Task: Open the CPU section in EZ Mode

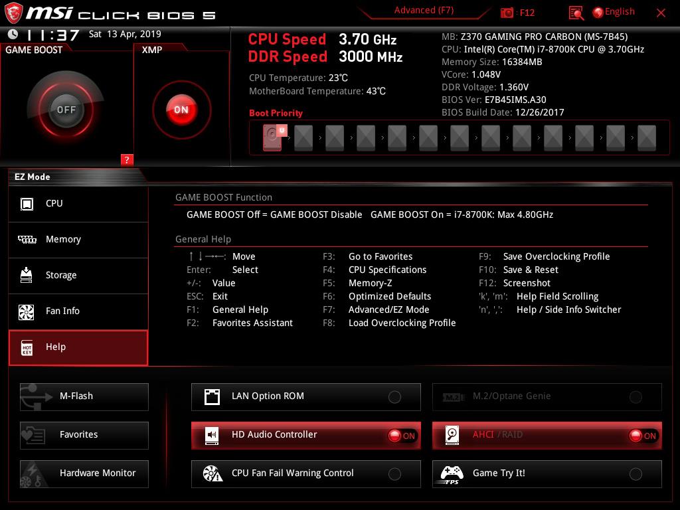Action: click(78, 204)
